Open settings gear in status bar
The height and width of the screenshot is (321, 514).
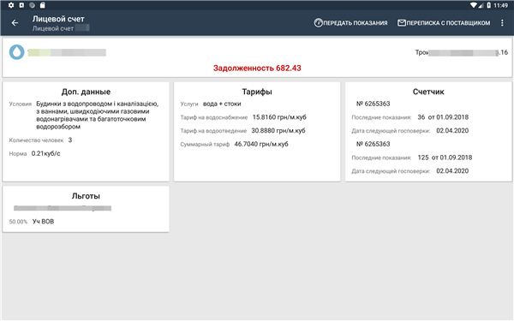coord(11,5)
